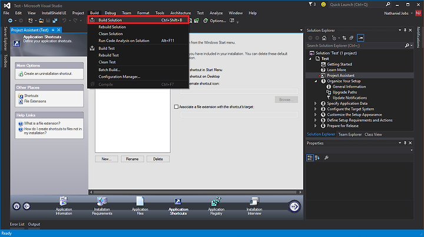Open What is a file extension help link

(x=42, y=123)
